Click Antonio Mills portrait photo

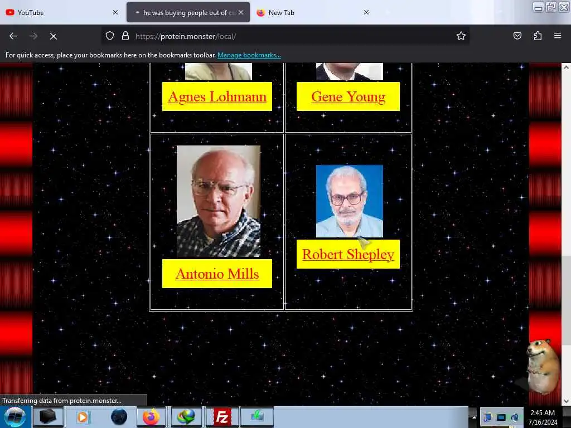(x=219, y=201)
